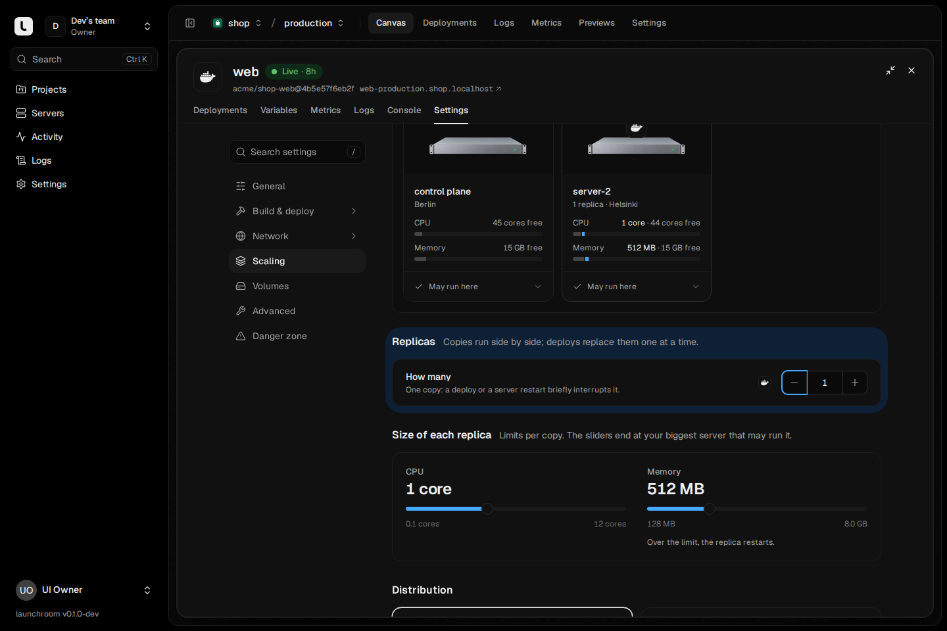Image resolution: width=947 pixels, height=631 pixels.
Task: Click the server-2 server image
Action: coord(637,145)
